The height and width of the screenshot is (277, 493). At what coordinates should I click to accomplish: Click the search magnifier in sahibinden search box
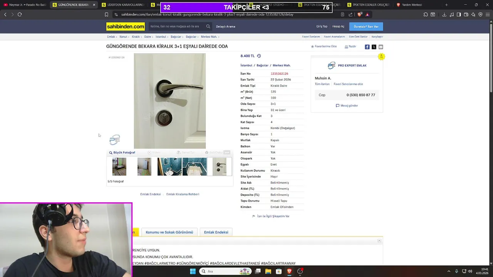[208, 27]
